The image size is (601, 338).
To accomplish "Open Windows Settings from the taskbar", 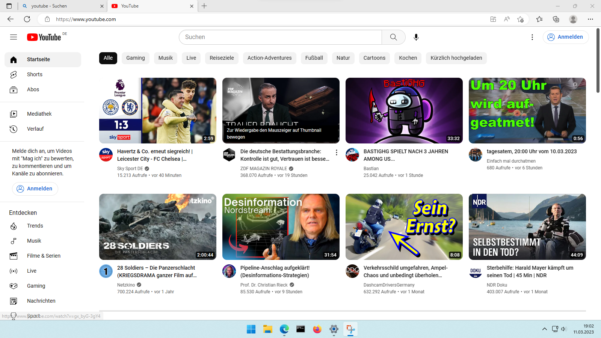I will tap(334, 329).
